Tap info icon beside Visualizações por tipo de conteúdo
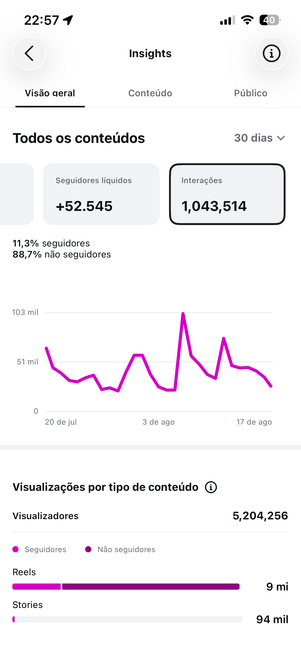Viewport: 301px width, 652px height. (x=211, y=487)
